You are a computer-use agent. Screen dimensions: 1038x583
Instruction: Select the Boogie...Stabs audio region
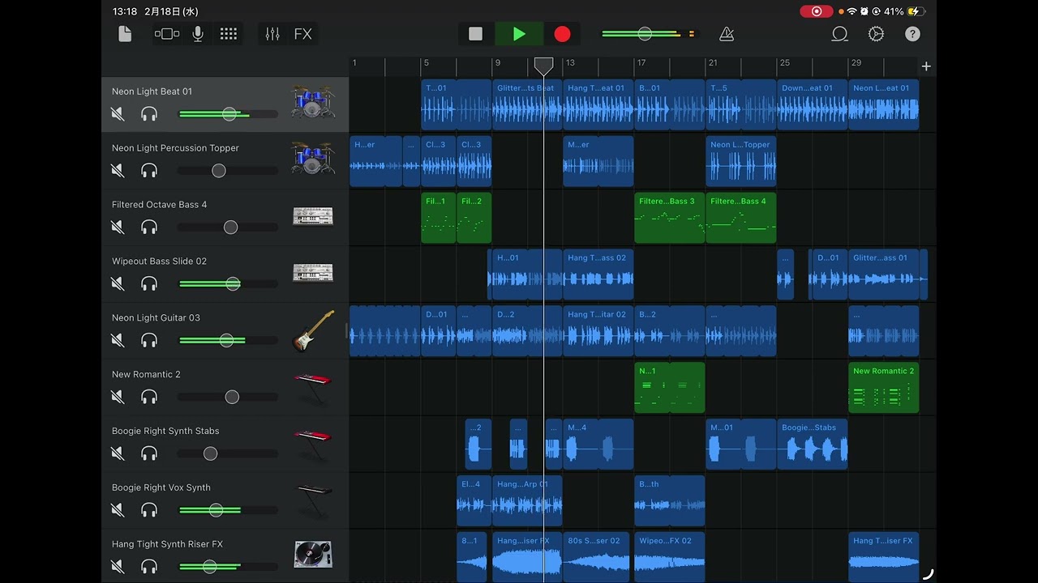click(812, 445)
